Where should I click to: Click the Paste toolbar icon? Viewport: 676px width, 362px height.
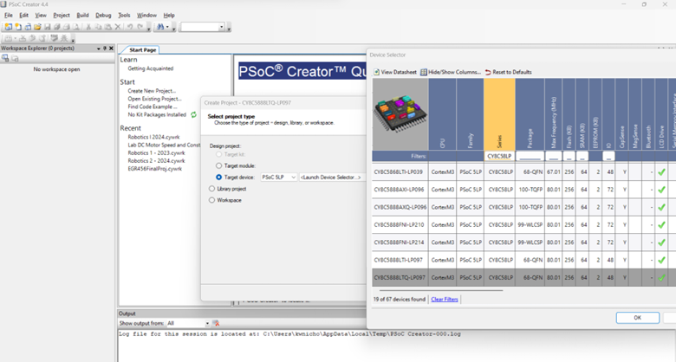pos(107,27)
